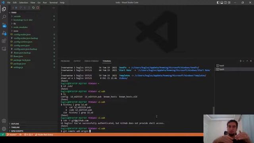Open Explorer more actions ellipsis
Image resolution: width=254 pixels, height=143 pixels.
[54, 8]
